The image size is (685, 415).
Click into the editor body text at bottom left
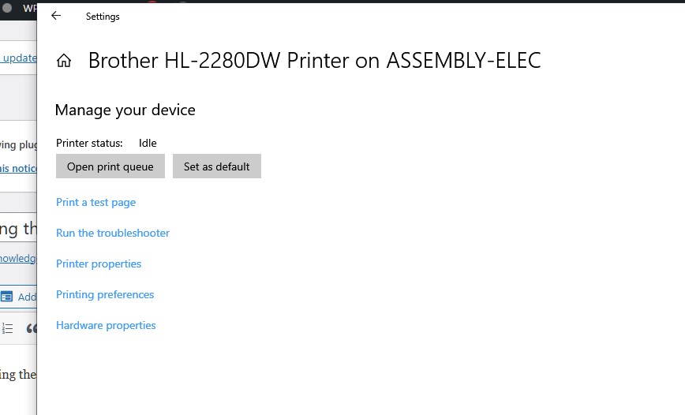[17, 374]
